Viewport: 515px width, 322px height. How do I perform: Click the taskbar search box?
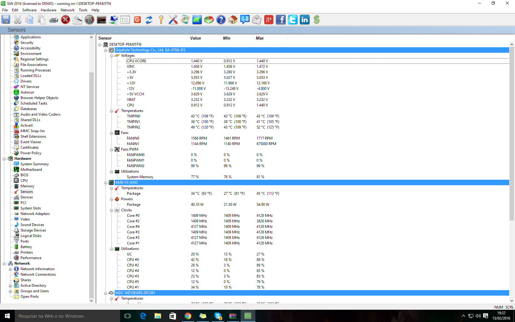tap(67, 316)
